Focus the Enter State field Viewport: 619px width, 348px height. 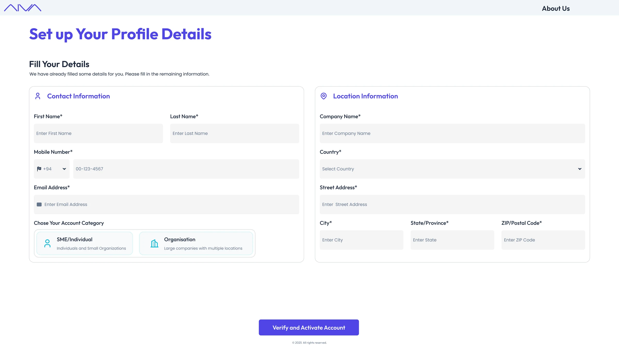pos(452,240)
